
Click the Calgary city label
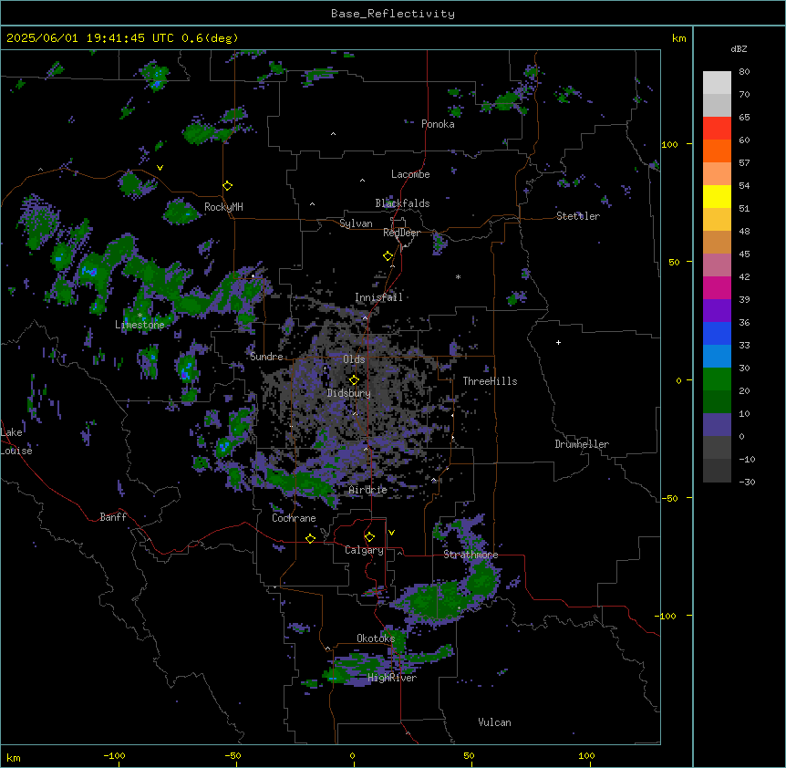(x=364, y=550)
